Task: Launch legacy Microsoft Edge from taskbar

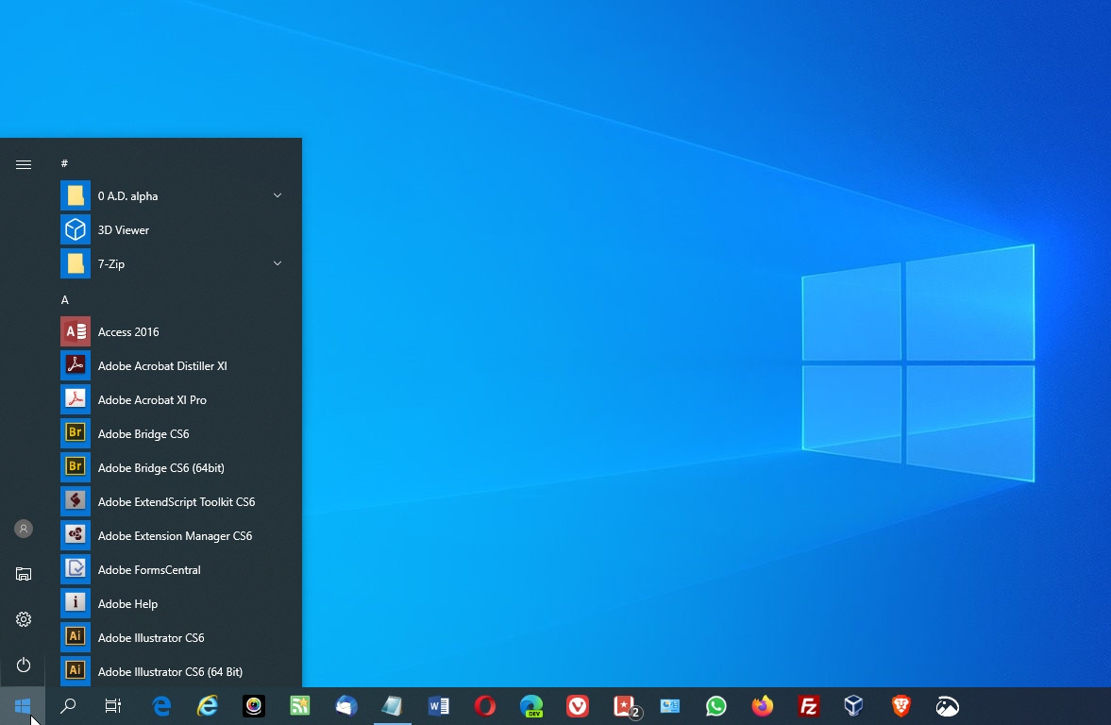Action: [x=161, y=706]
